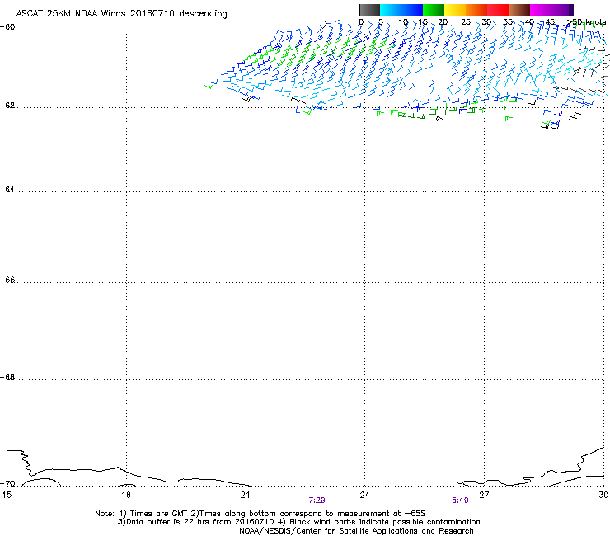Click the purple '5:49' pass time
This screenshot has width=610, height=536.
click(460, 501)
